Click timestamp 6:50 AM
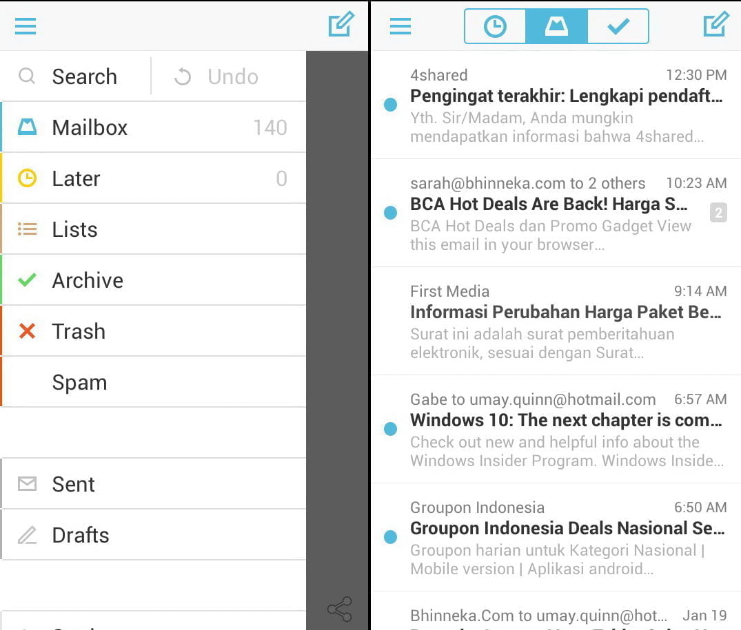The width and height of the screenshot is (741, 630). tap(700, 507)
